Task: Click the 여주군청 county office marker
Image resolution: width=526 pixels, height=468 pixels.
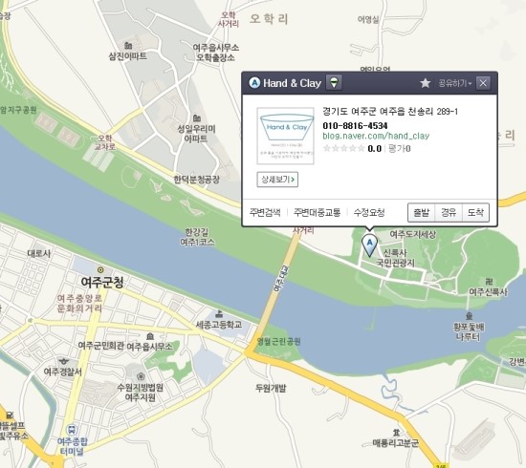Action: [x=100, y=269]
